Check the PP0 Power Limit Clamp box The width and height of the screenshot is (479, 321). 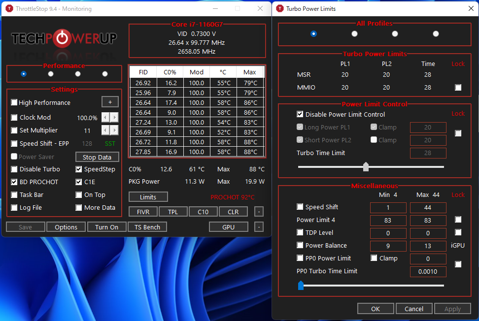point(374,258)
